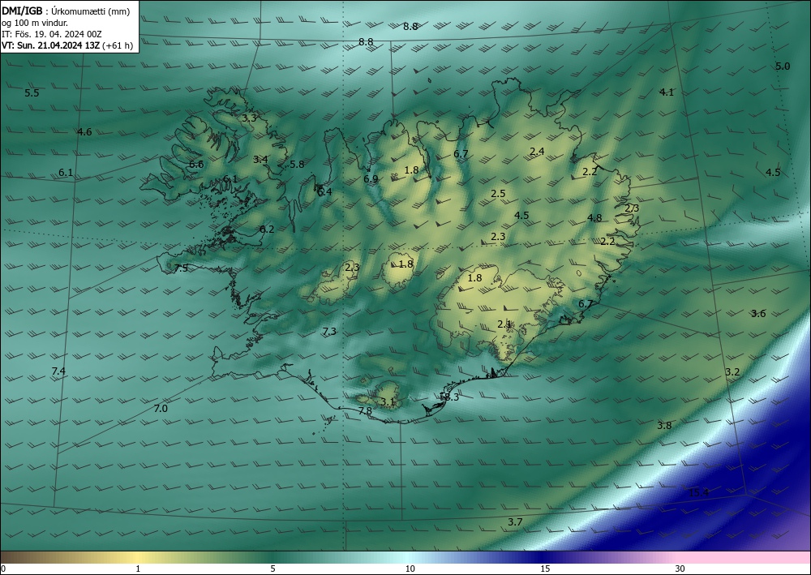Click the 4.1 value over the northeast sea
This screenshot has width=811, height=575.
[667, 92]
